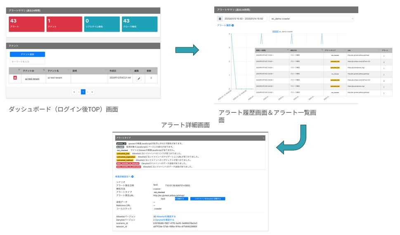Click the pencil edit icon for az-test-tenant
This screenshot has height=235, width=400.
[139, 78]
